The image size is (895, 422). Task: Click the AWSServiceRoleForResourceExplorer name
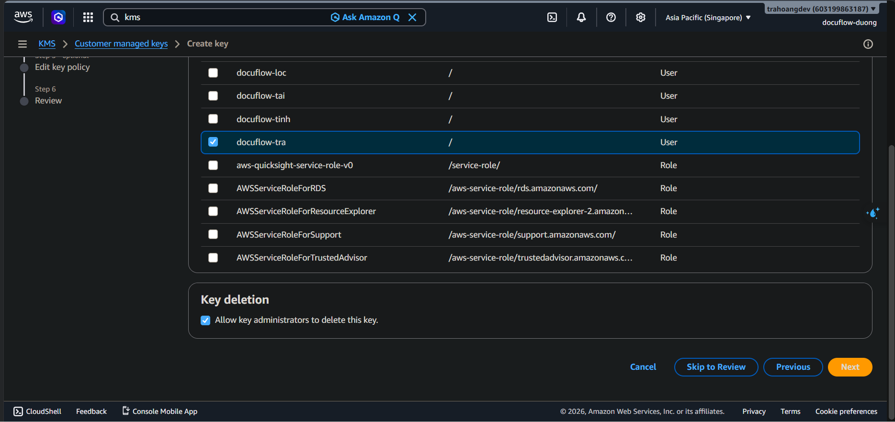point(306,211)
